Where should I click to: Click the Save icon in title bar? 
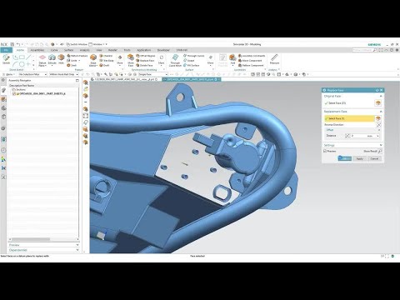point(12,44)
